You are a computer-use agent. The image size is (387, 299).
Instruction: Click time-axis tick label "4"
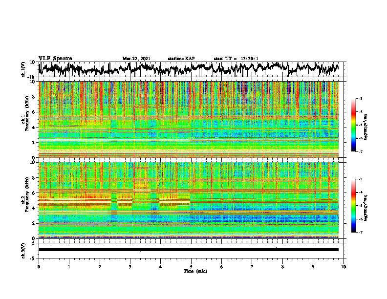coord(161,267)
